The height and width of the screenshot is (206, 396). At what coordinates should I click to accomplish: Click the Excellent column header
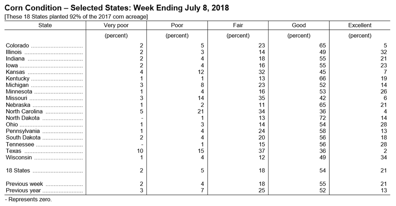(360, 25)
